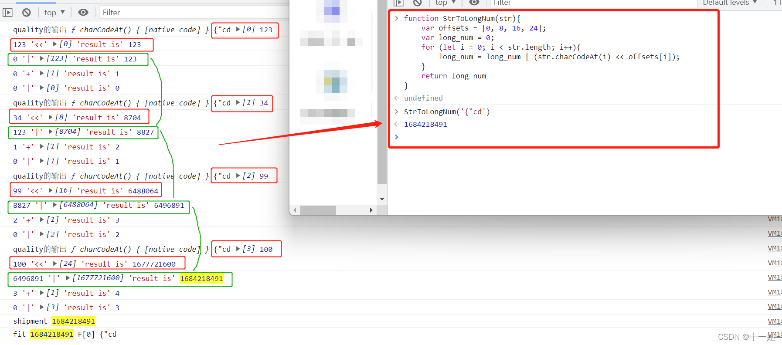Select StrToLongNum('{"cd') command in right console
The image size is (782, 345).
coord(447,112)
